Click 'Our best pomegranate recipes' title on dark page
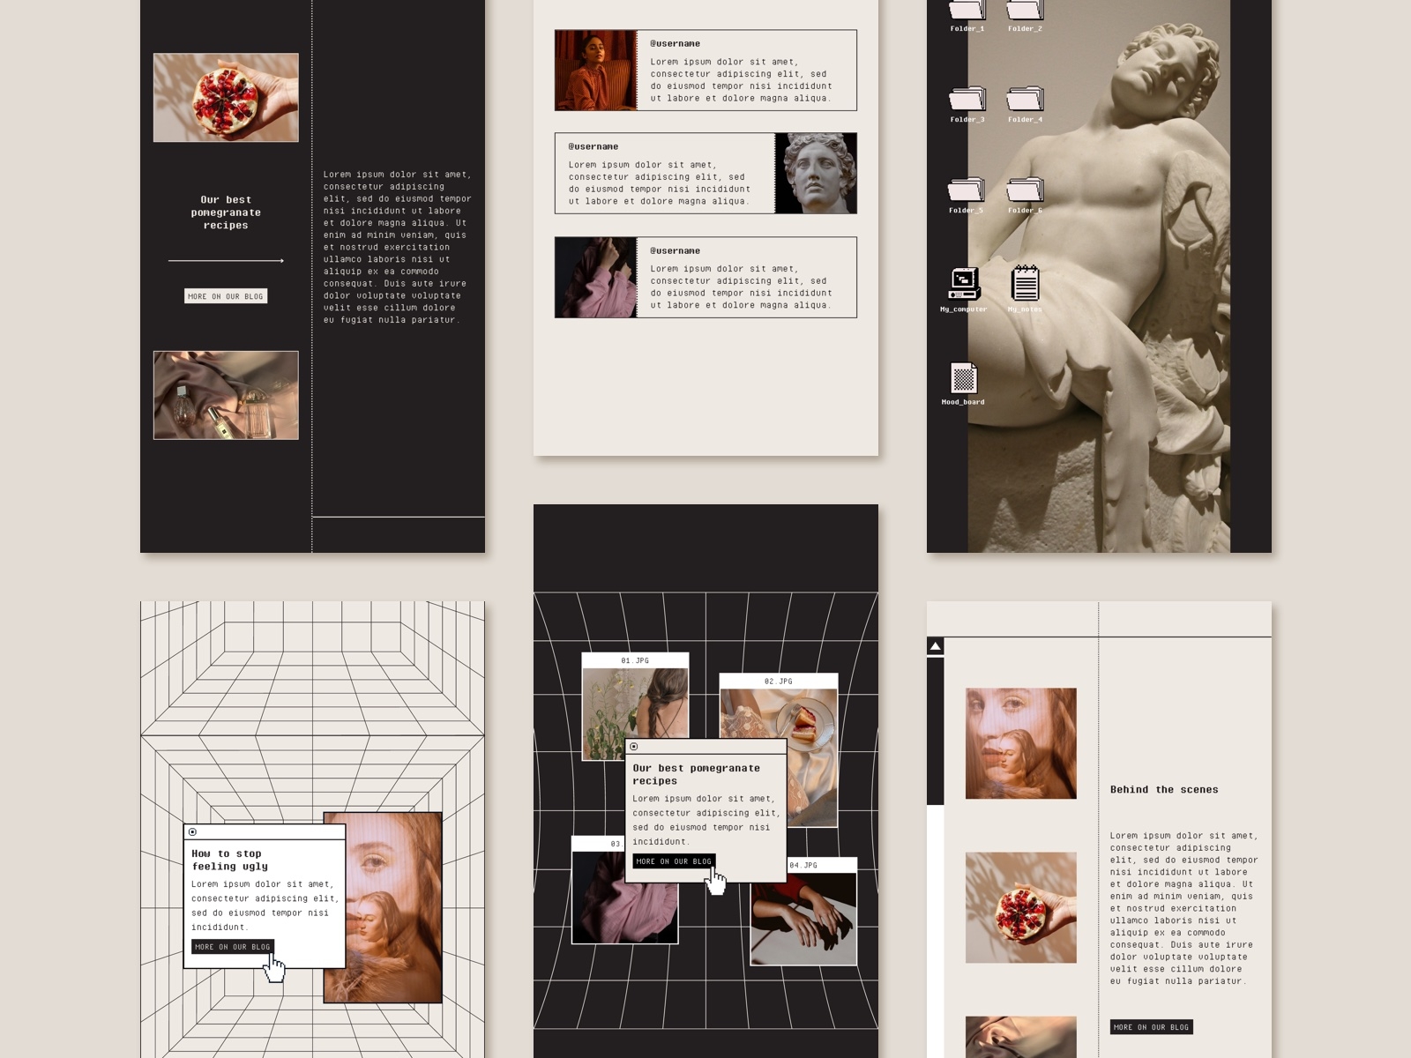1411x1058 pixels. [x=226, y=212]
